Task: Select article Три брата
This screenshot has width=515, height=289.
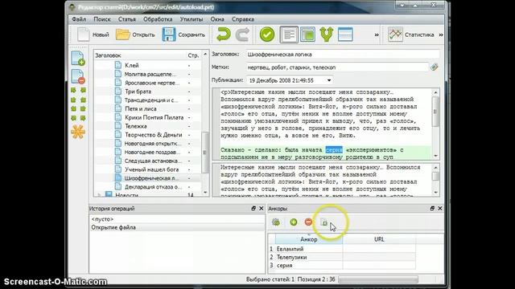Action: coord(138,92)
